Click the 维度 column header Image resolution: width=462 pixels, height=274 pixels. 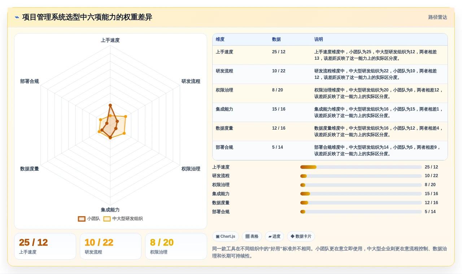(220, 40)
